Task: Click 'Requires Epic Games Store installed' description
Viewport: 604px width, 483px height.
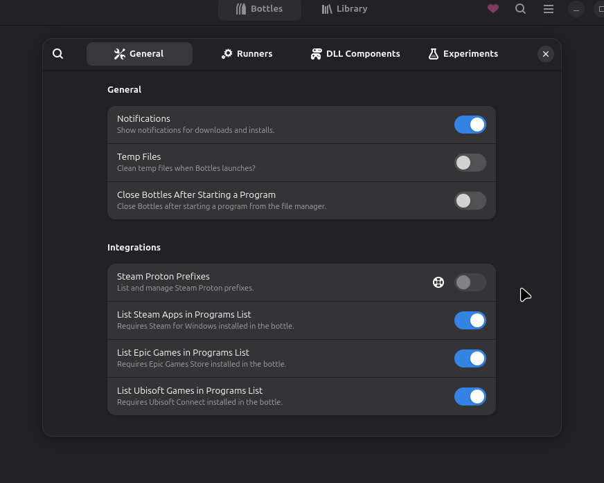Action: point(202,364)
